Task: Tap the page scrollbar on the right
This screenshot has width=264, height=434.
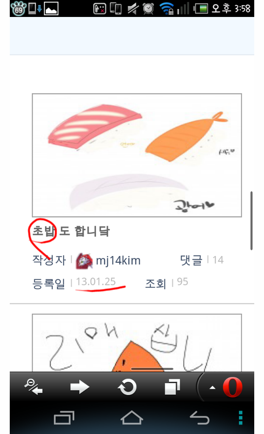Action: pos(252,220)
